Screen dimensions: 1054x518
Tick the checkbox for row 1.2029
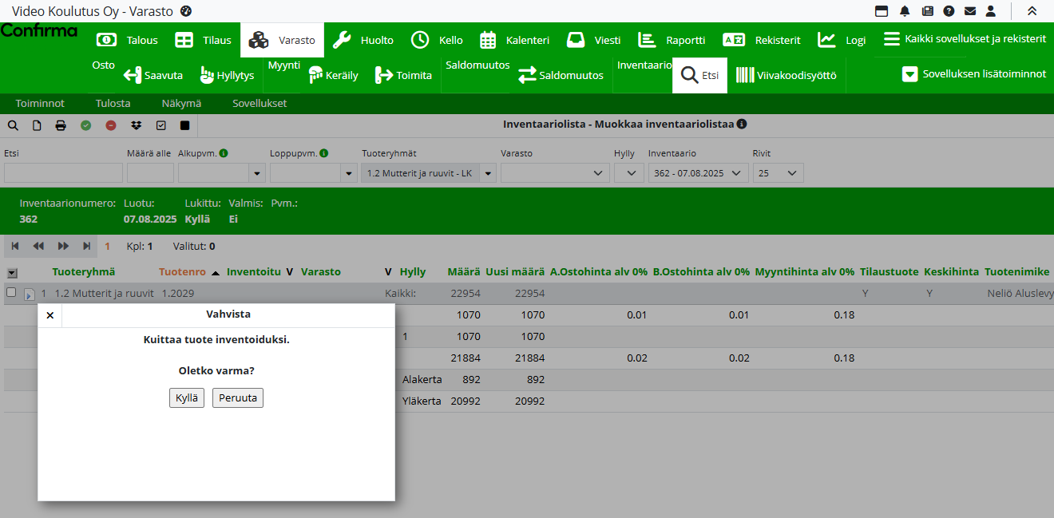(x=11, y=293)
